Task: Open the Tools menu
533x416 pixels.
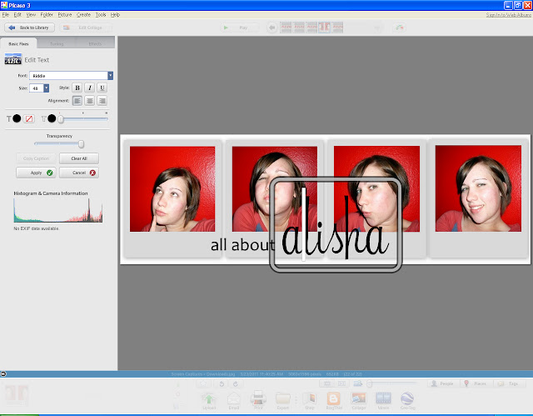Action: 101,15
